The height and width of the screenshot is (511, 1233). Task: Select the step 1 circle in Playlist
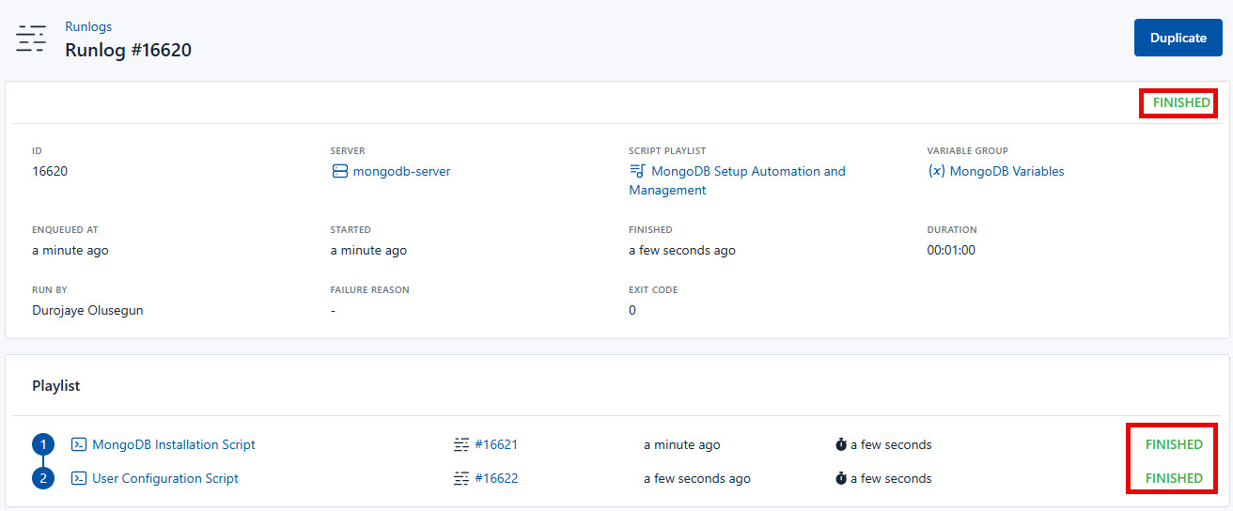point(43,444)
